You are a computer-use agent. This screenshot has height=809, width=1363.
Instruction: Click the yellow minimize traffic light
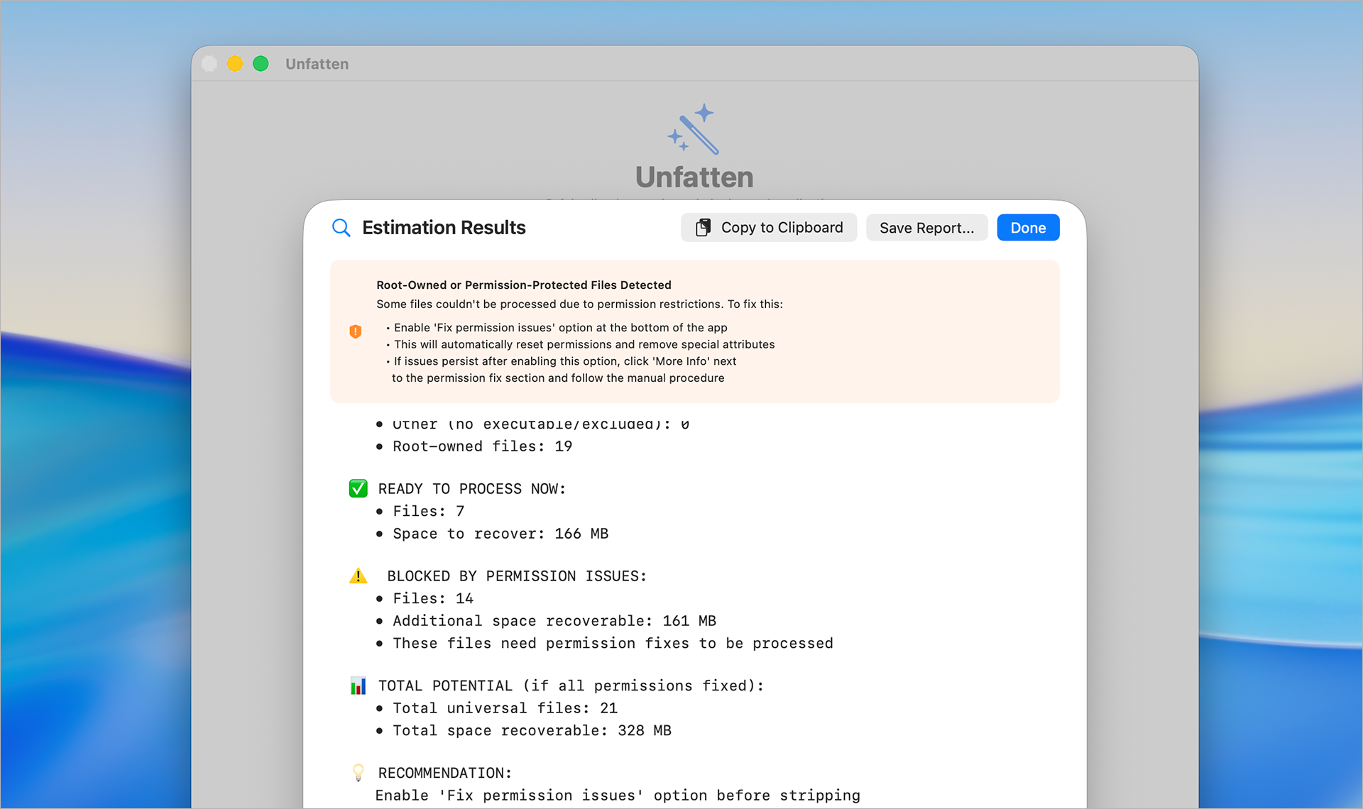tap(234, 63)
